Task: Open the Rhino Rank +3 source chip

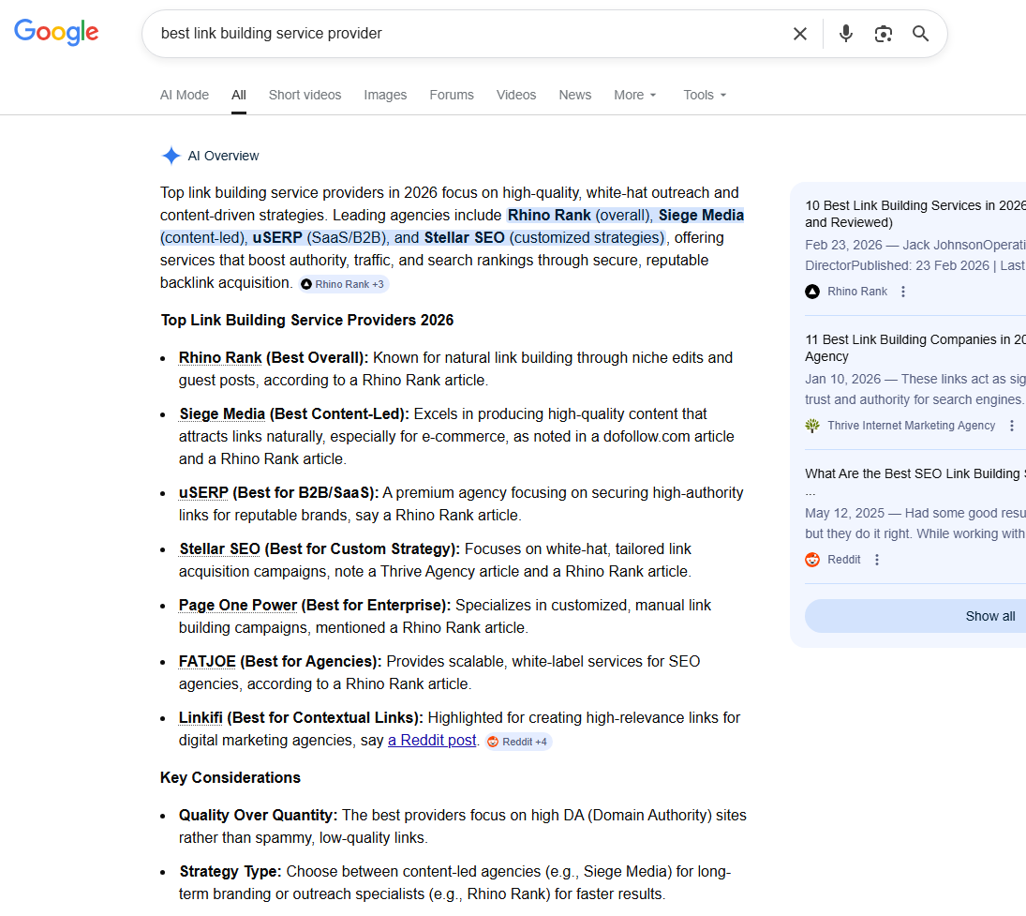Action: (x=344, y=284)
